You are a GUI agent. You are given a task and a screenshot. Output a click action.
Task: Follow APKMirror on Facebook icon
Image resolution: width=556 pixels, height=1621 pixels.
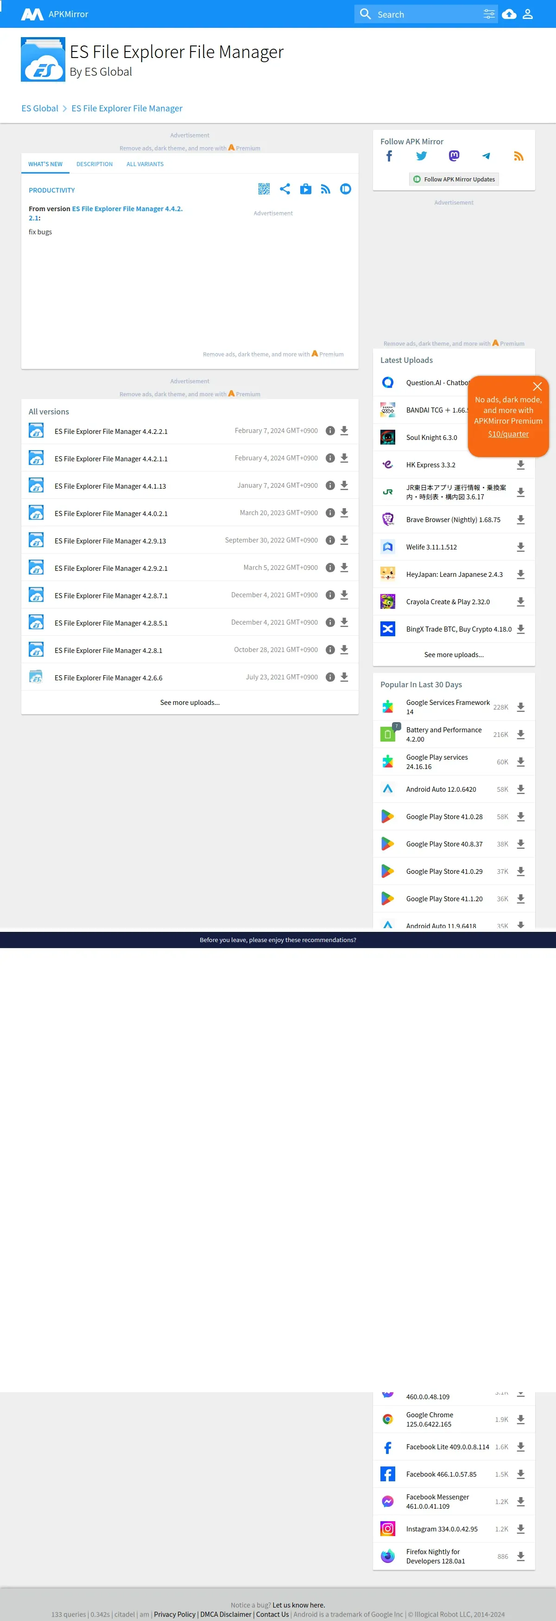(389, 156)
